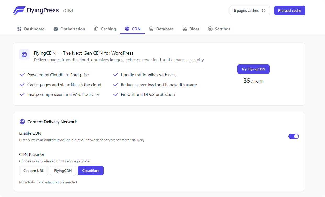Click the Dashboard grid icon

tap(19, 29)
